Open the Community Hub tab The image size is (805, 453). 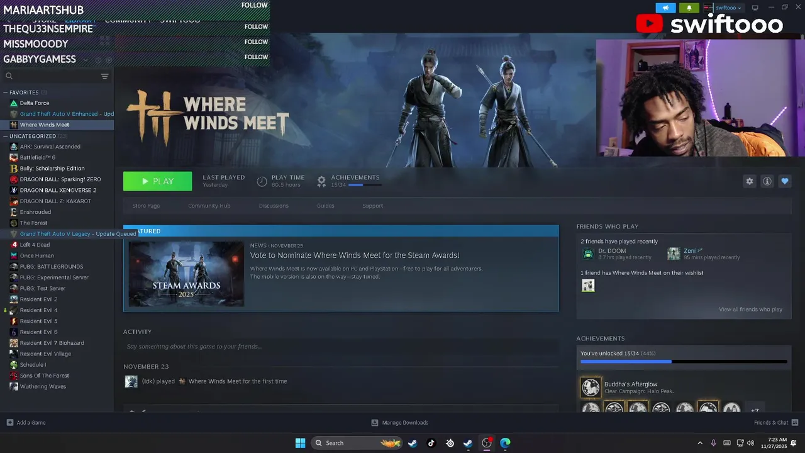(x=209, y=206)
